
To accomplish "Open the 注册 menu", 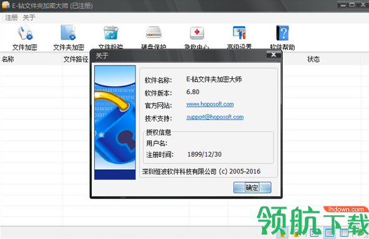I will pyautogui.click(x=11, y=17).
